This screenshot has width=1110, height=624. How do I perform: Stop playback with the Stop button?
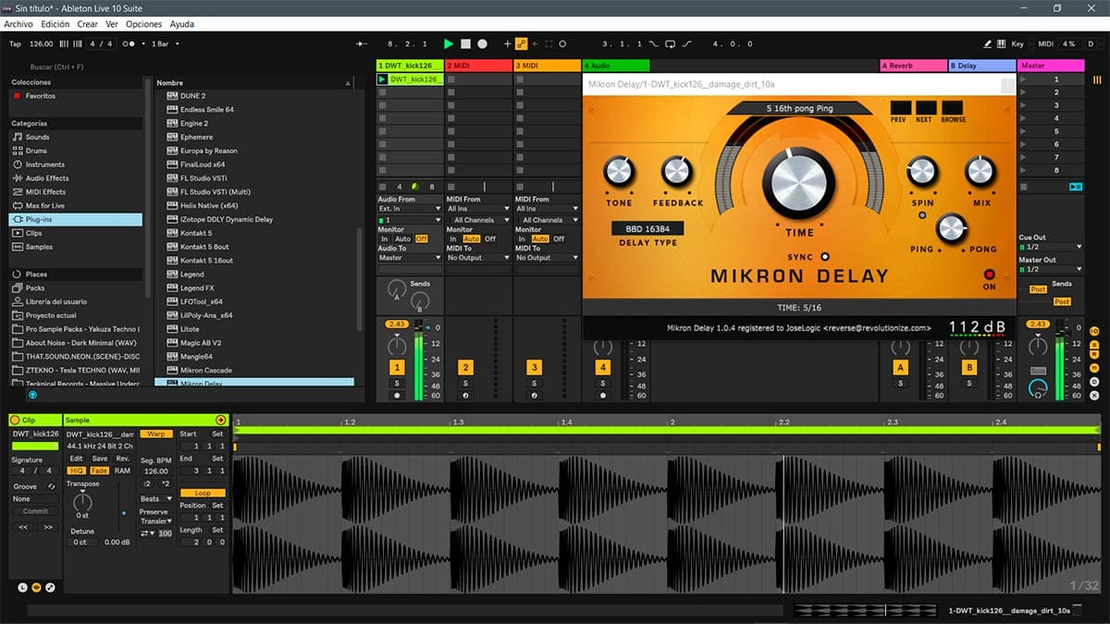click(x=465, y=43)
